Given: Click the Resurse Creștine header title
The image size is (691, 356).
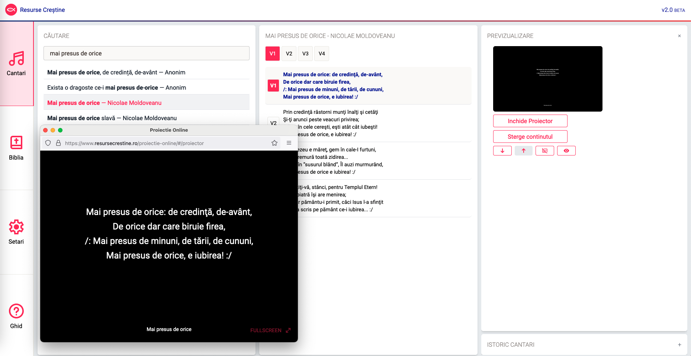Looking at the screenshot, I should pyautogui.click(x=42, y=10).
